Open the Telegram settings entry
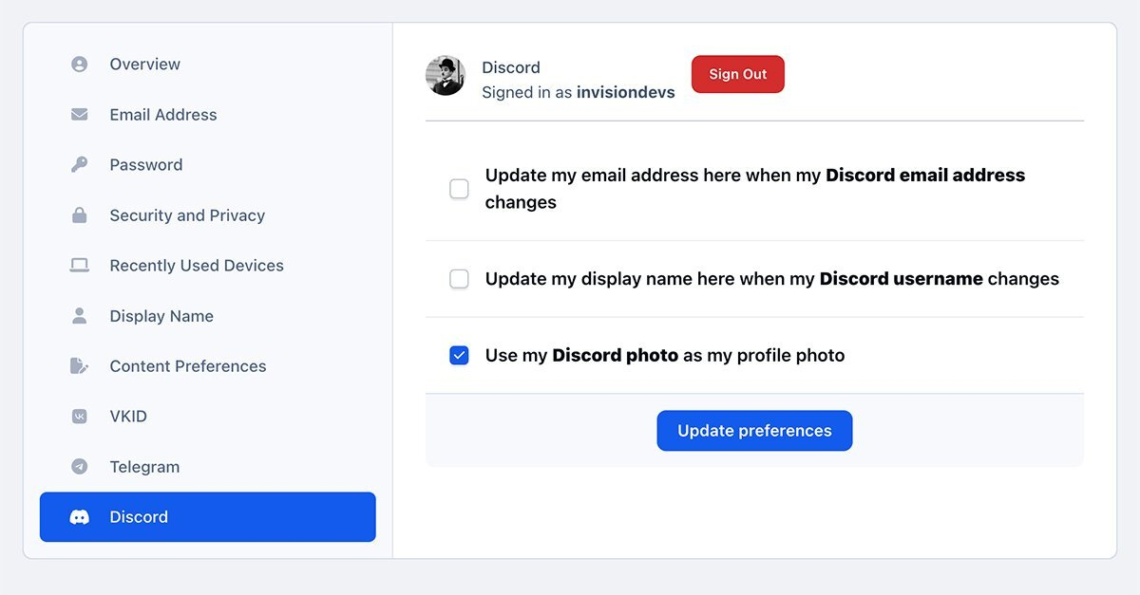 (144, 467)
